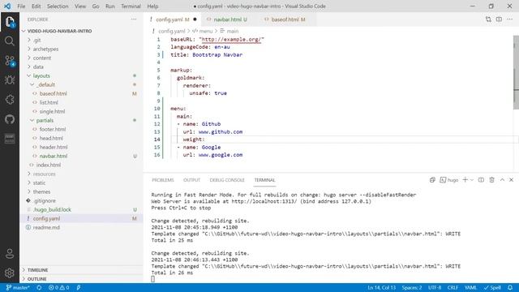Open the Go menu

(96, 6)
